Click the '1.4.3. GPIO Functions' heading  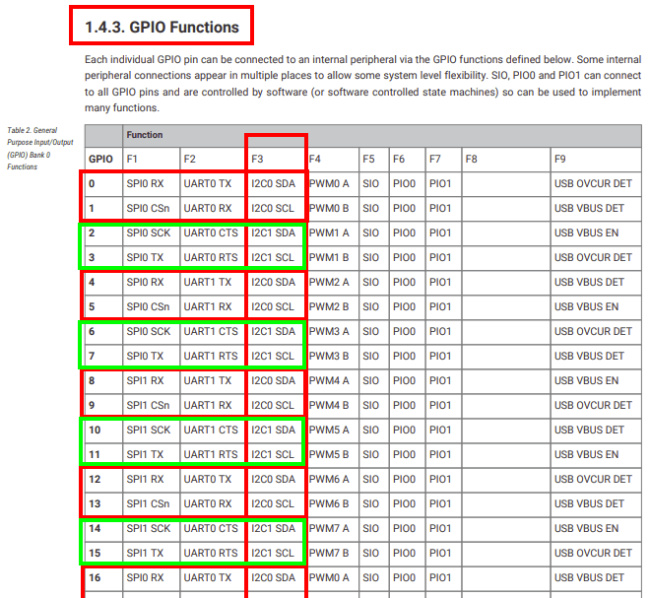(x=162, y=27)
